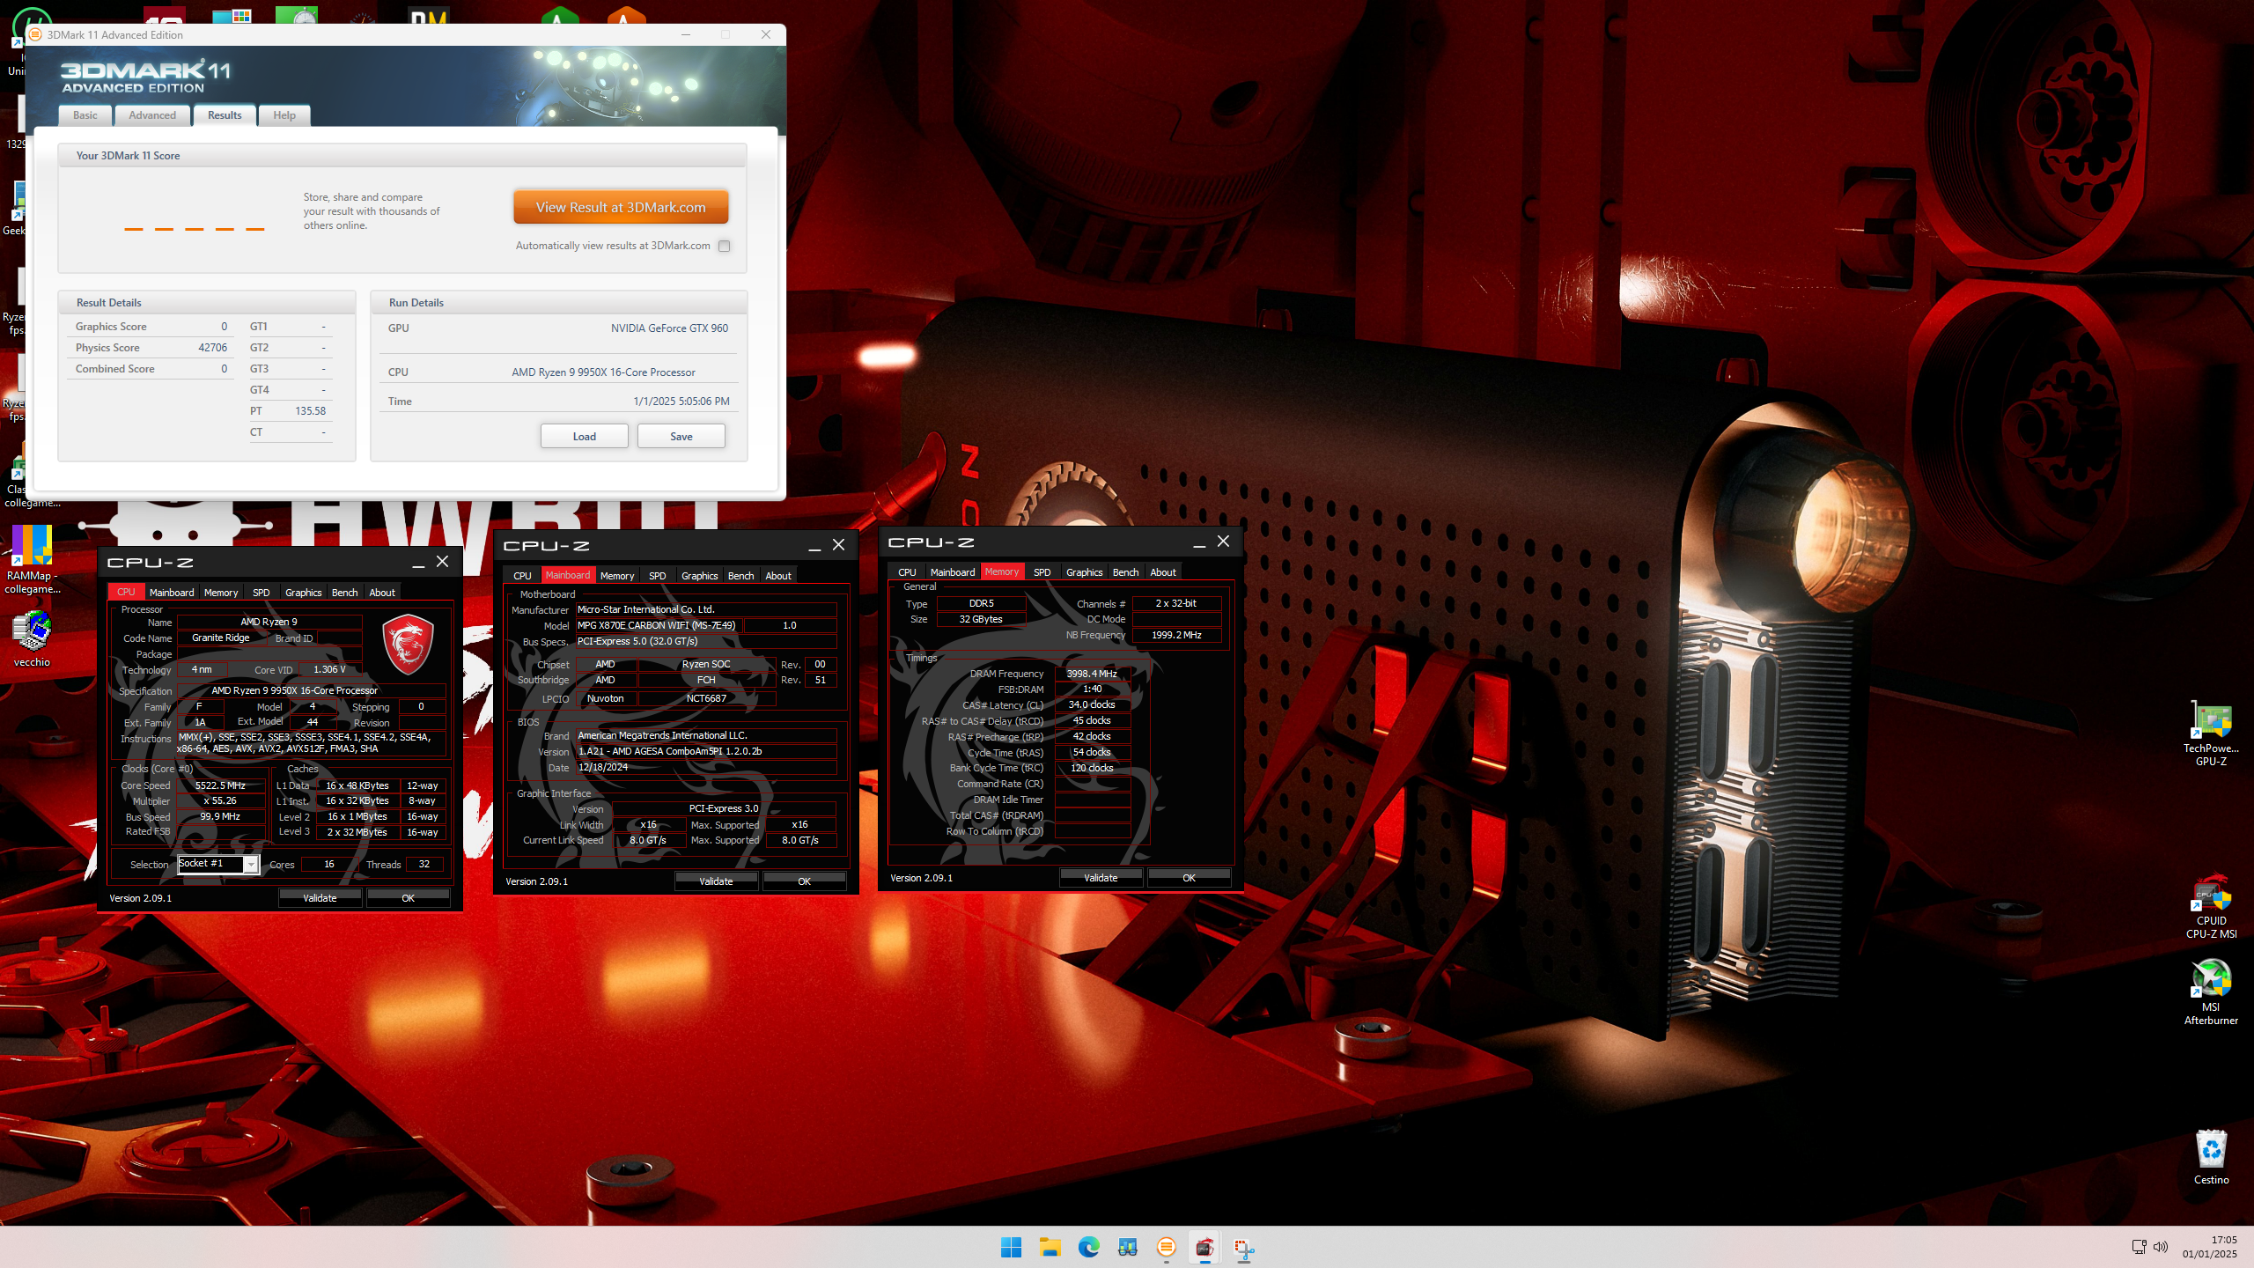Close the CPU-Z Memory window
This screenshot has height=1268, width=2254.
(1223, 542)
